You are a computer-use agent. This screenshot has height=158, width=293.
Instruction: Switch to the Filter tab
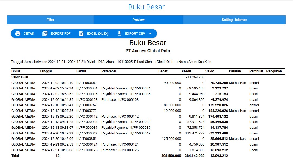(x=50, y=20)
